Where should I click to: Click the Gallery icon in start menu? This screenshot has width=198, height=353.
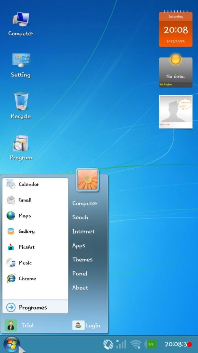(x=11, y=231)
